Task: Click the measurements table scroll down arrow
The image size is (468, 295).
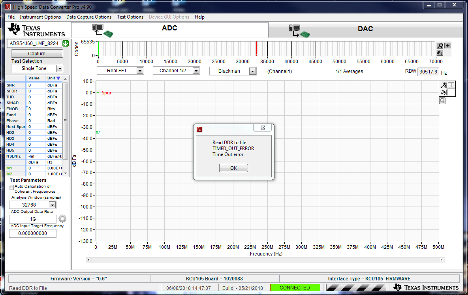Action: [x=66, y=173]
